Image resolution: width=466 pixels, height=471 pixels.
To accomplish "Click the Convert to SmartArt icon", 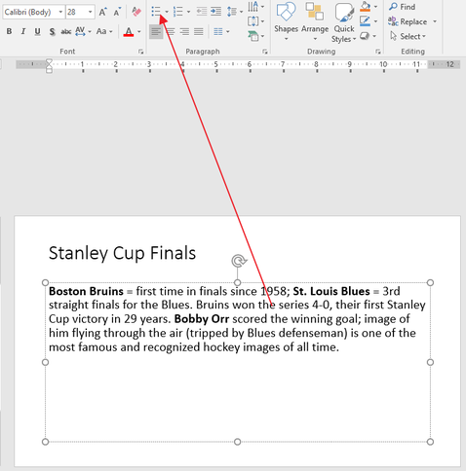I will (x=253, y=36).
